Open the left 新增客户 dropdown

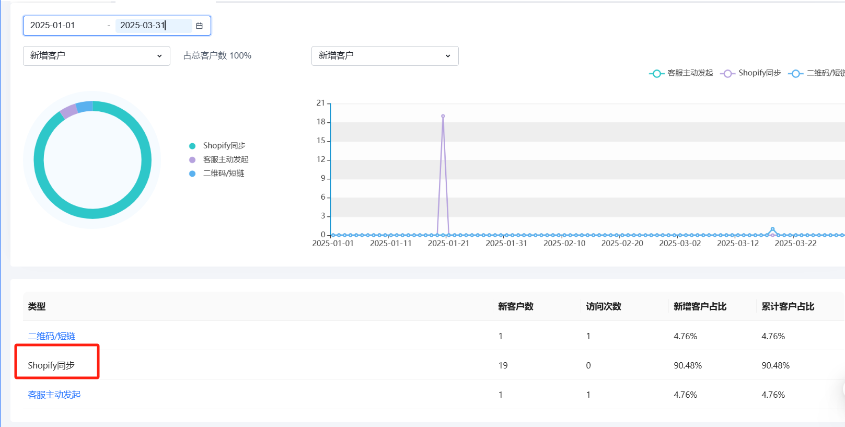tap(97, 56)
